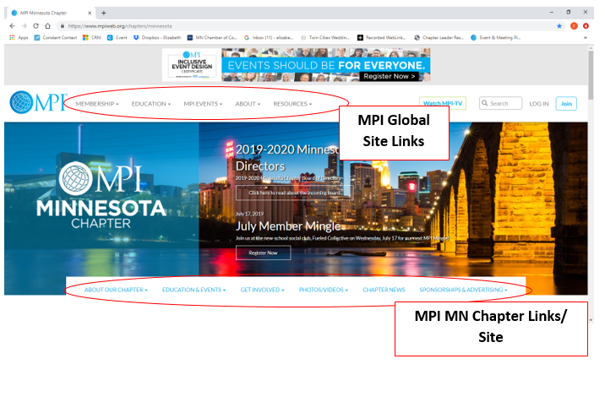This screenshot has height=413, width=605.
Task: Expand the ABOUT dropdown menu
Action: pyautogui.click(x=248, y=104)
